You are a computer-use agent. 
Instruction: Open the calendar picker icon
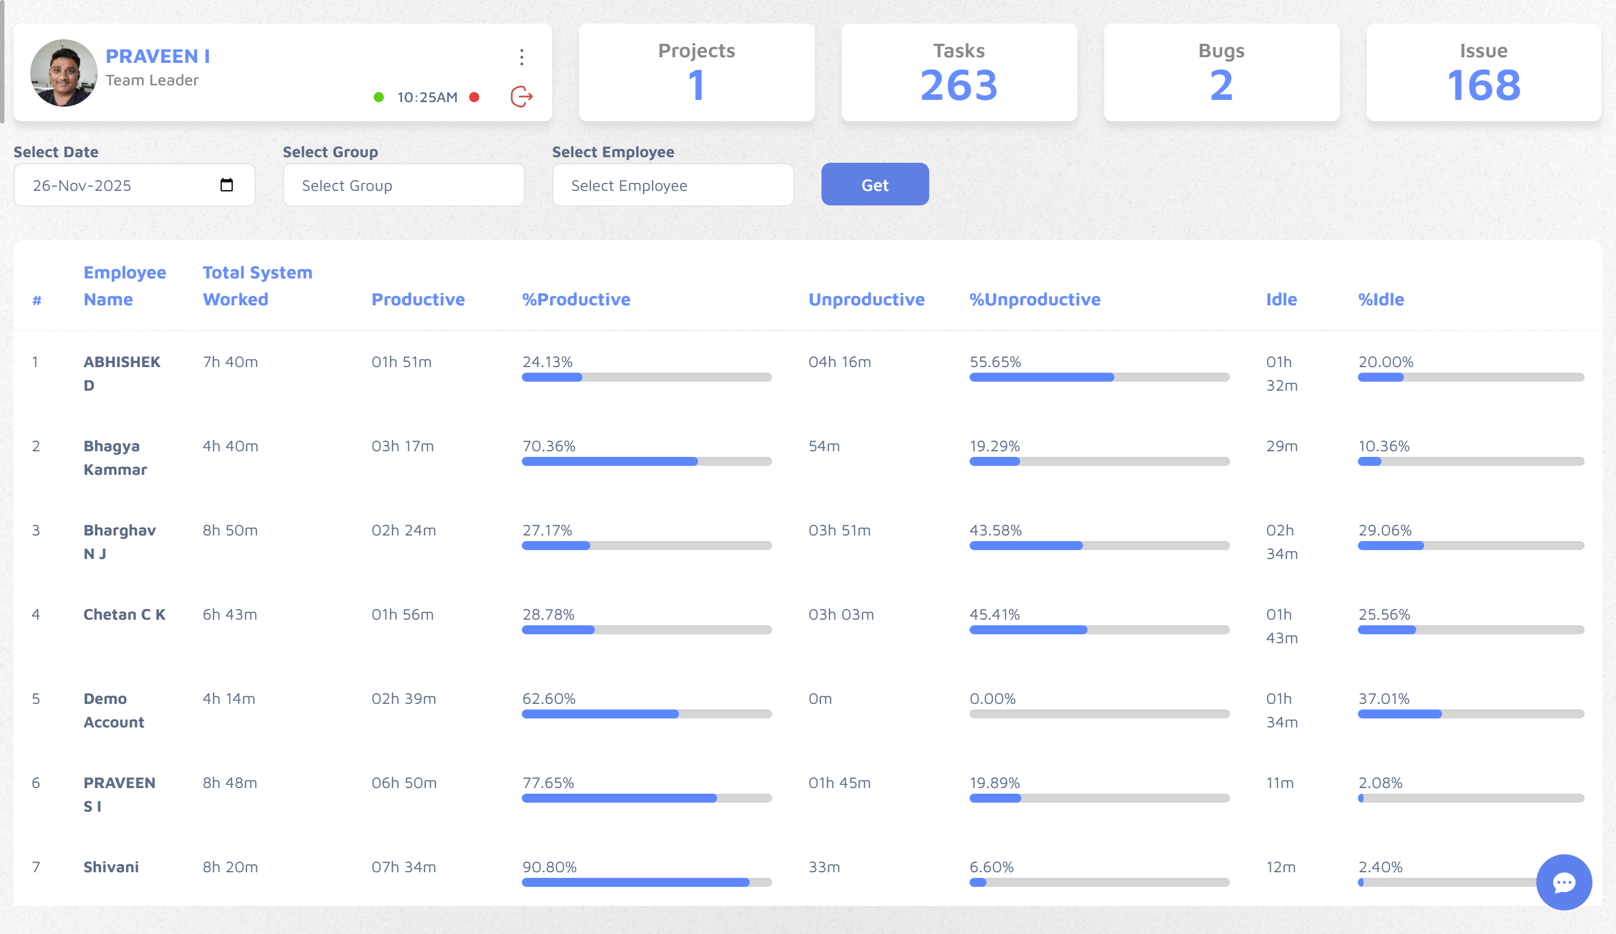coord(226,185)
